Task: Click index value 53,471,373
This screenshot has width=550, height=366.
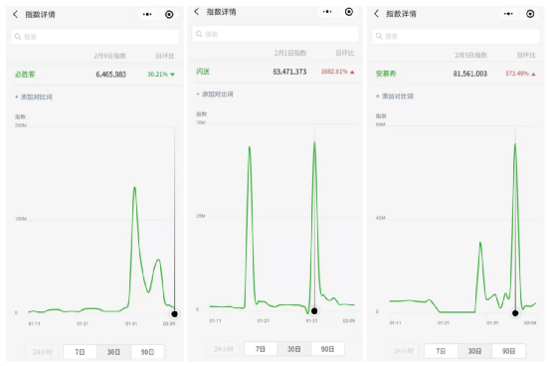Action: (x=289, y=72)
